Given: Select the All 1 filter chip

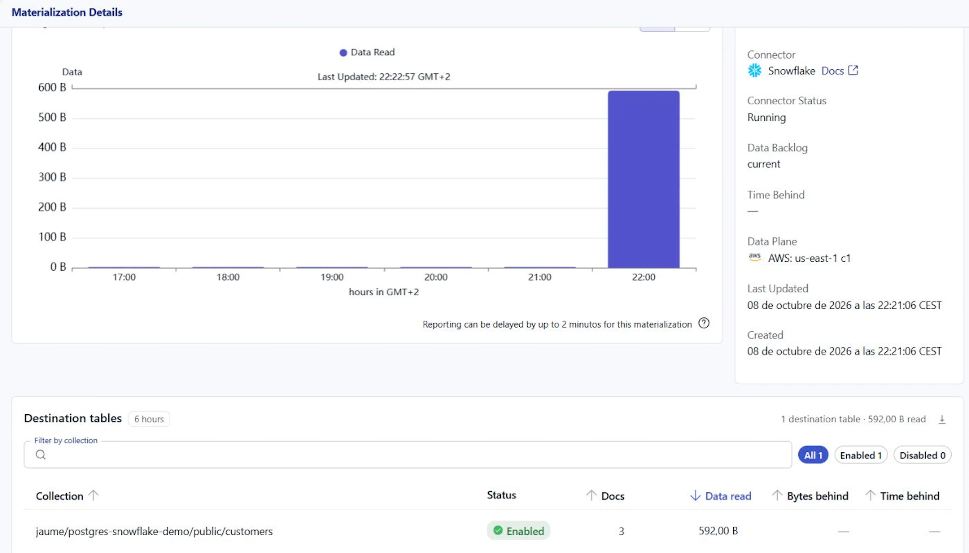Looking at the screenshot, I should [813, 455].
